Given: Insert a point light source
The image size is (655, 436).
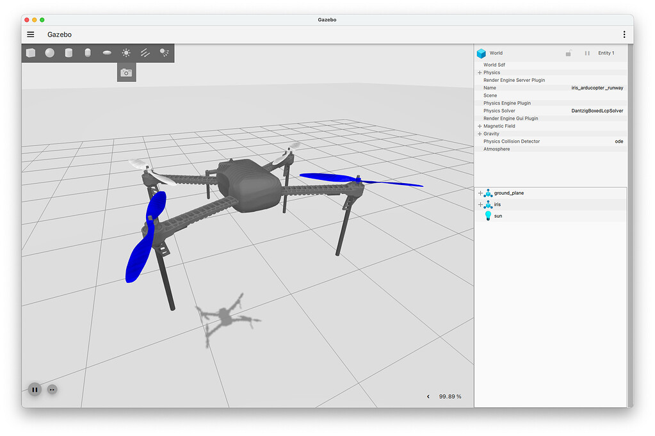Looking at the screenshot, I should coord(126,52).
